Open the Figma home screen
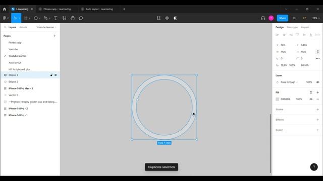This screenshot has width=323, height=181. tap(5, 9)
